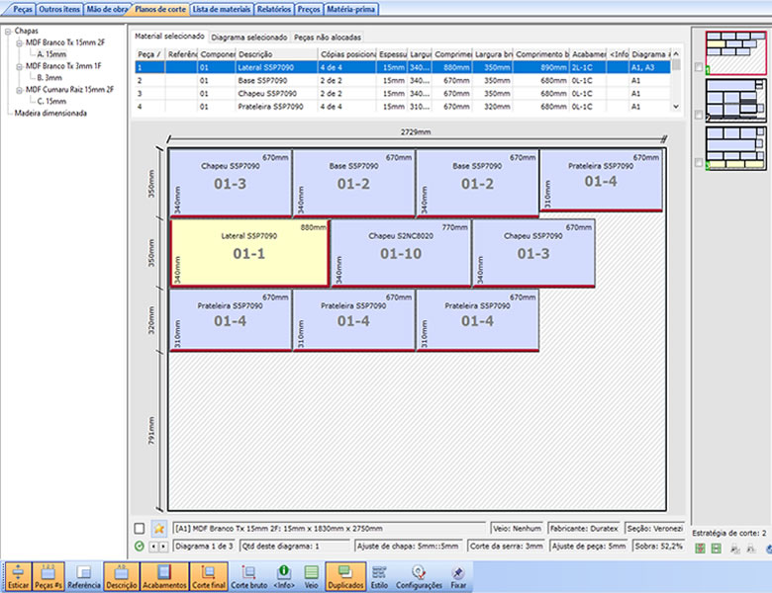Viewport: 772px width, 593px height.
Task: Toggle the Acabamentos toolbar icon
Action: [162, 576]
